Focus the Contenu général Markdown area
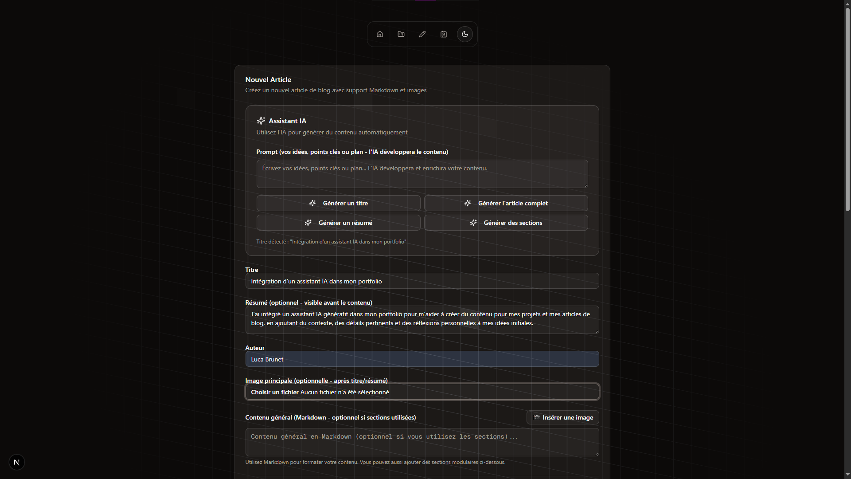 422,442
